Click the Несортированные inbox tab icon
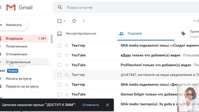Viewport: 199px width, 112px height. point(59,34)
